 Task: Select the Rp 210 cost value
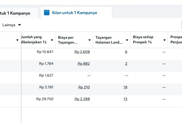pos(84,87)
